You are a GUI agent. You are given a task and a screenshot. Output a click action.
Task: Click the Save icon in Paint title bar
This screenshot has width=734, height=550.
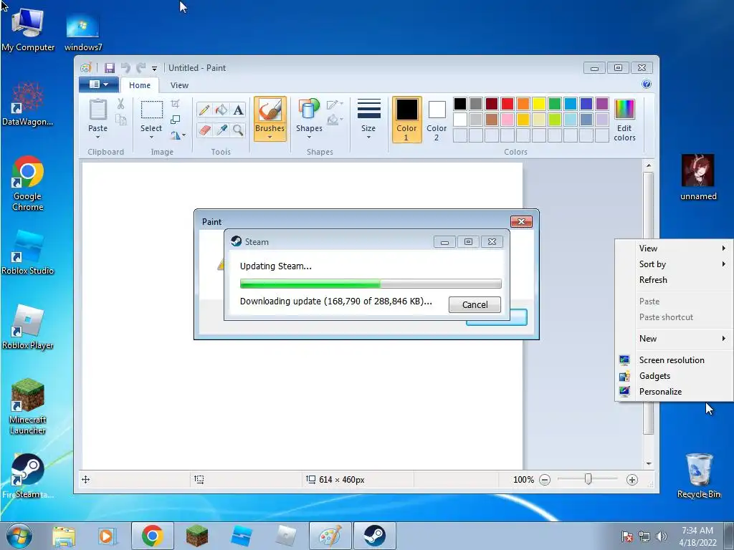(x=110, y=68)
